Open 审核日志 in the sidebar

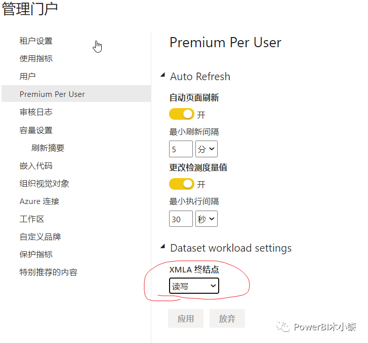[36, 112]
